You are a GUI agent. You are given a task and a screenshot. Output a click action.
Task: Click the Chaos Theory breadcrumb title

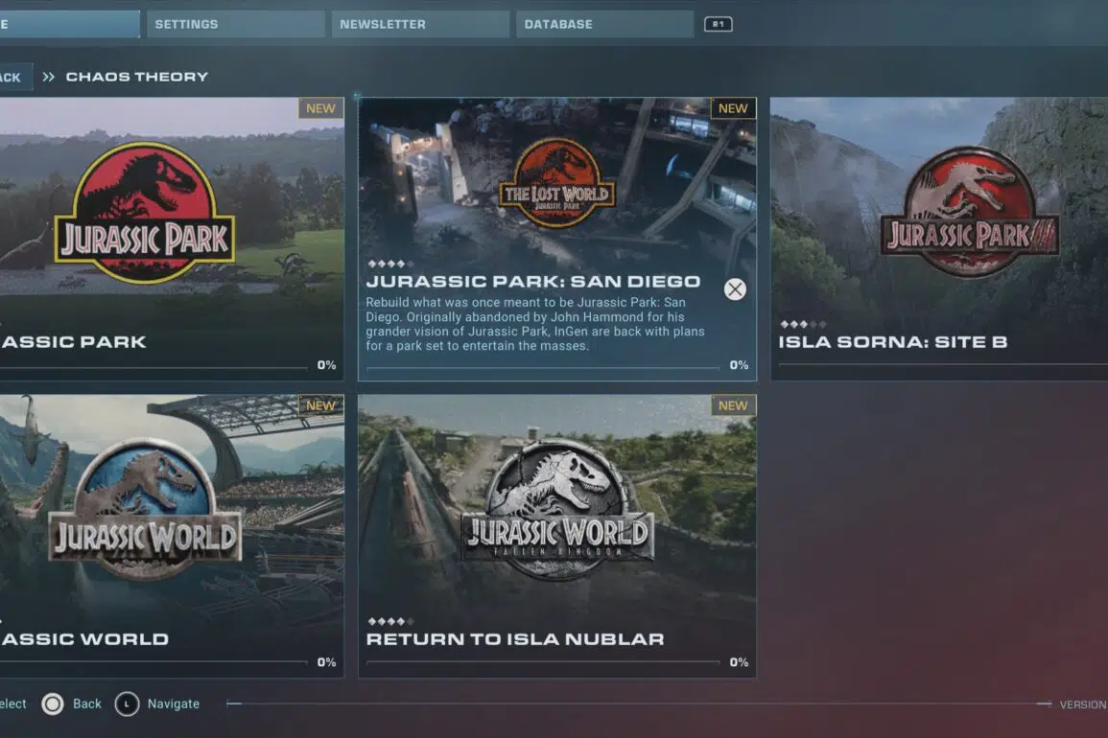(137, 77)
